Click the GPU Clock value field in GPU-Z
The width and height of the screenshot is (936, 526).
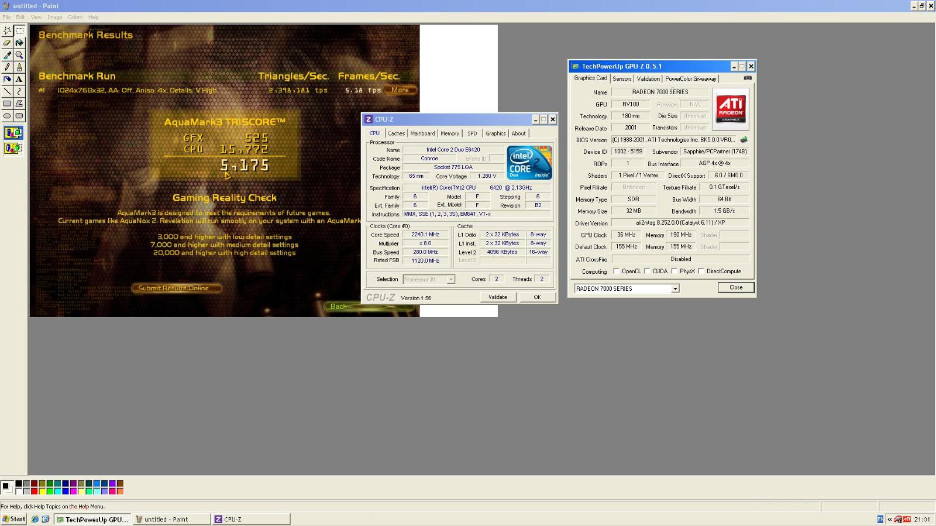click(x=626, y=235)
